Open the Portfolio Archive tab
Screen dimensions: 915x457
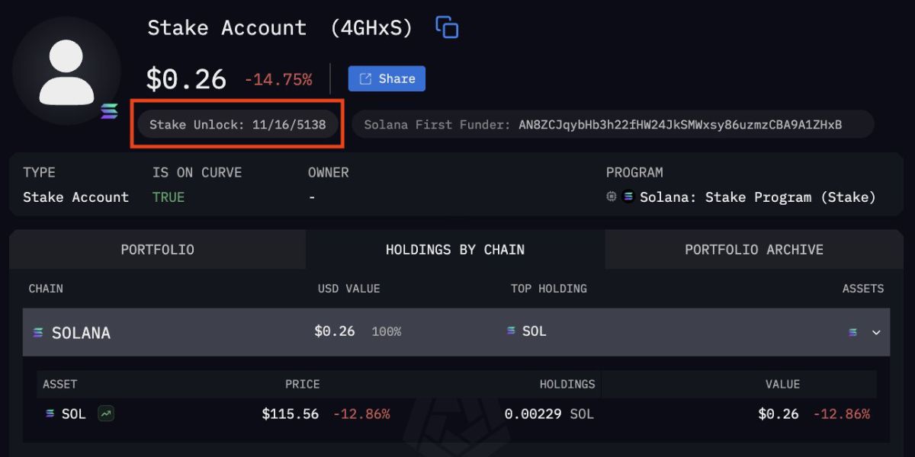point(754,250)
